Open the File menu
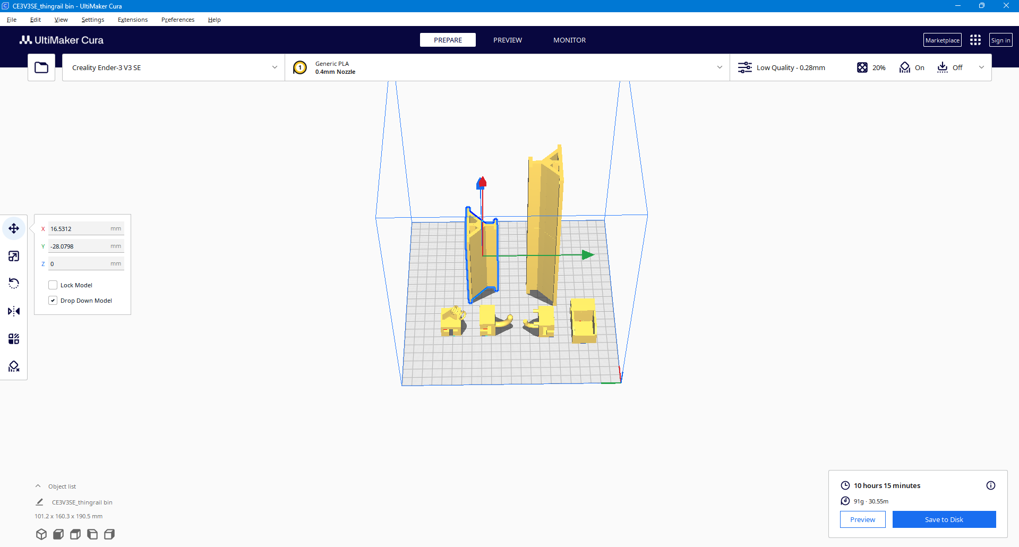The image size is (1019, 547). (12, 20)
